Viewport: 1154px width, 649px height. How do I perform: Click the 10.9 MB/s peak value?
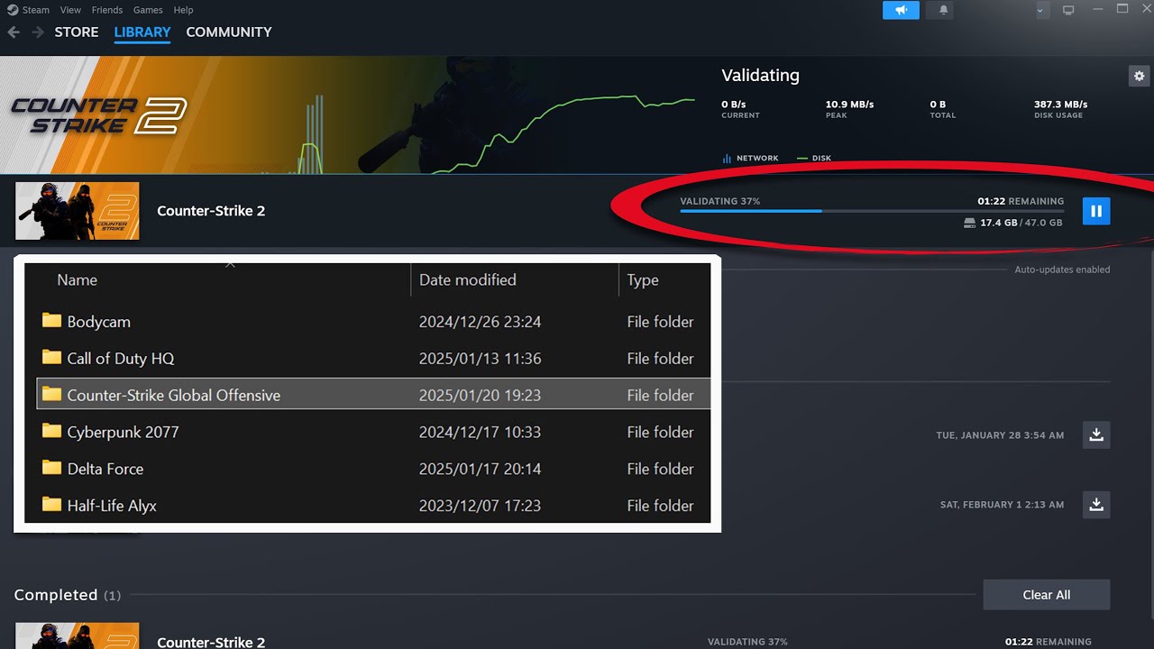click(849, 105)
